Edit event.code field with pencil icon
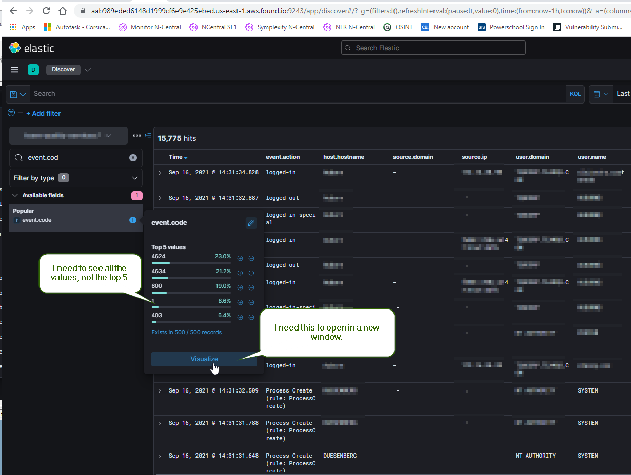Viewport: 631px width, 475px height. point(251,222)
